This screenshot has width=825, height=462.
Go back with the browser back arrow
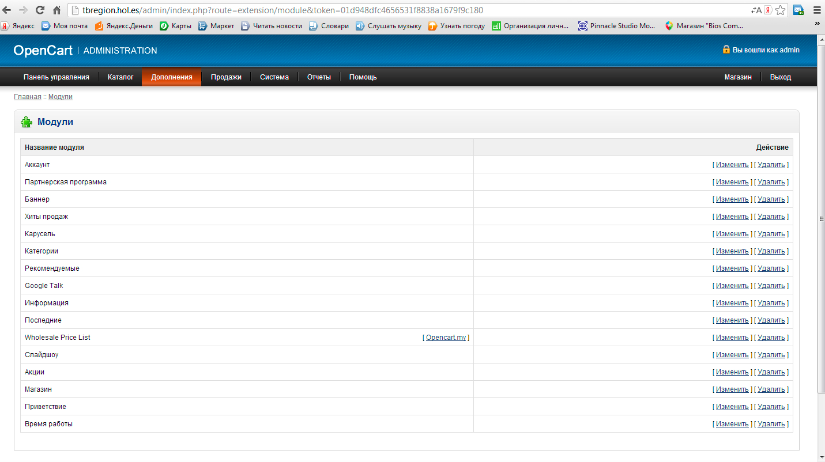click(7, 10)
